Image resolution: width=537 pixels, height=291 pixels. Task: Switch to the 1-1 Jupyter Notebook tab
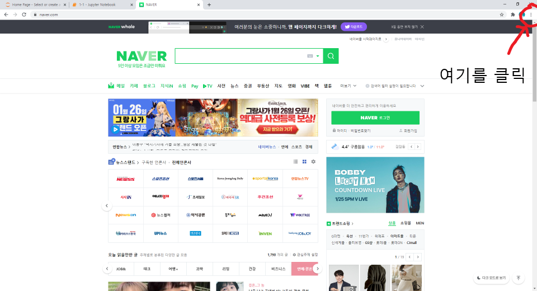point(102,5)
